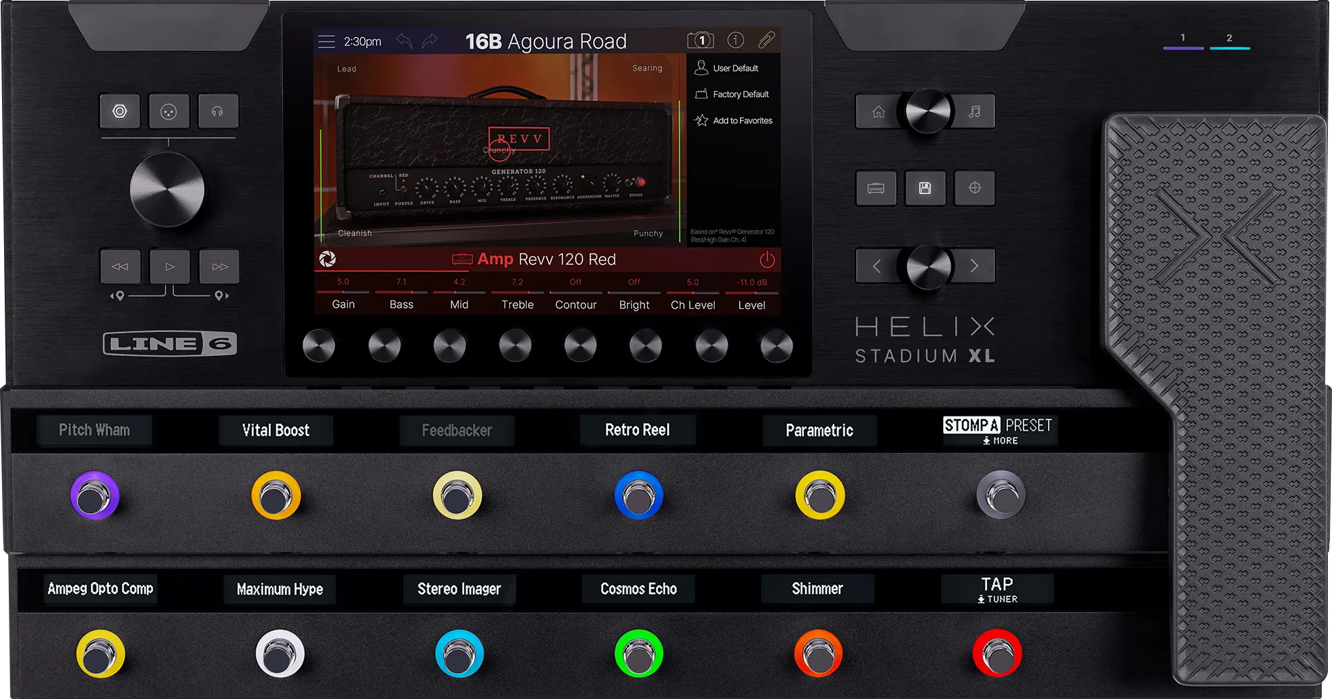Image resolution: width=1332 pixels, height=699 pixels.
Task: Toggle the Ampeg Opto Comp footswitch
Action: 101,654
